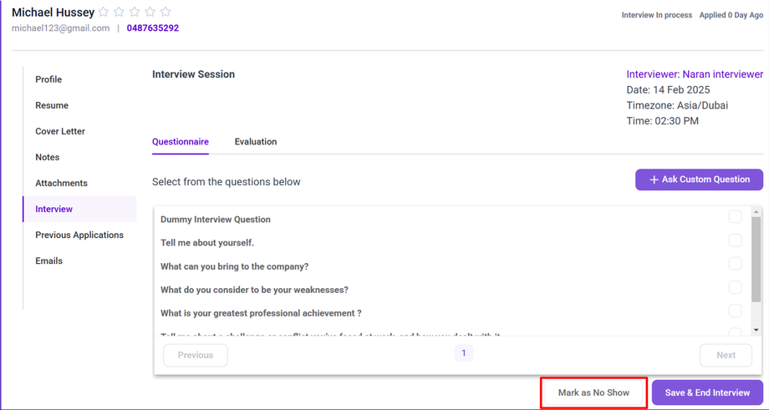The image size is (769, 410).
Task: Go to Previous Applications in sidebar
Action: (79, 235)
